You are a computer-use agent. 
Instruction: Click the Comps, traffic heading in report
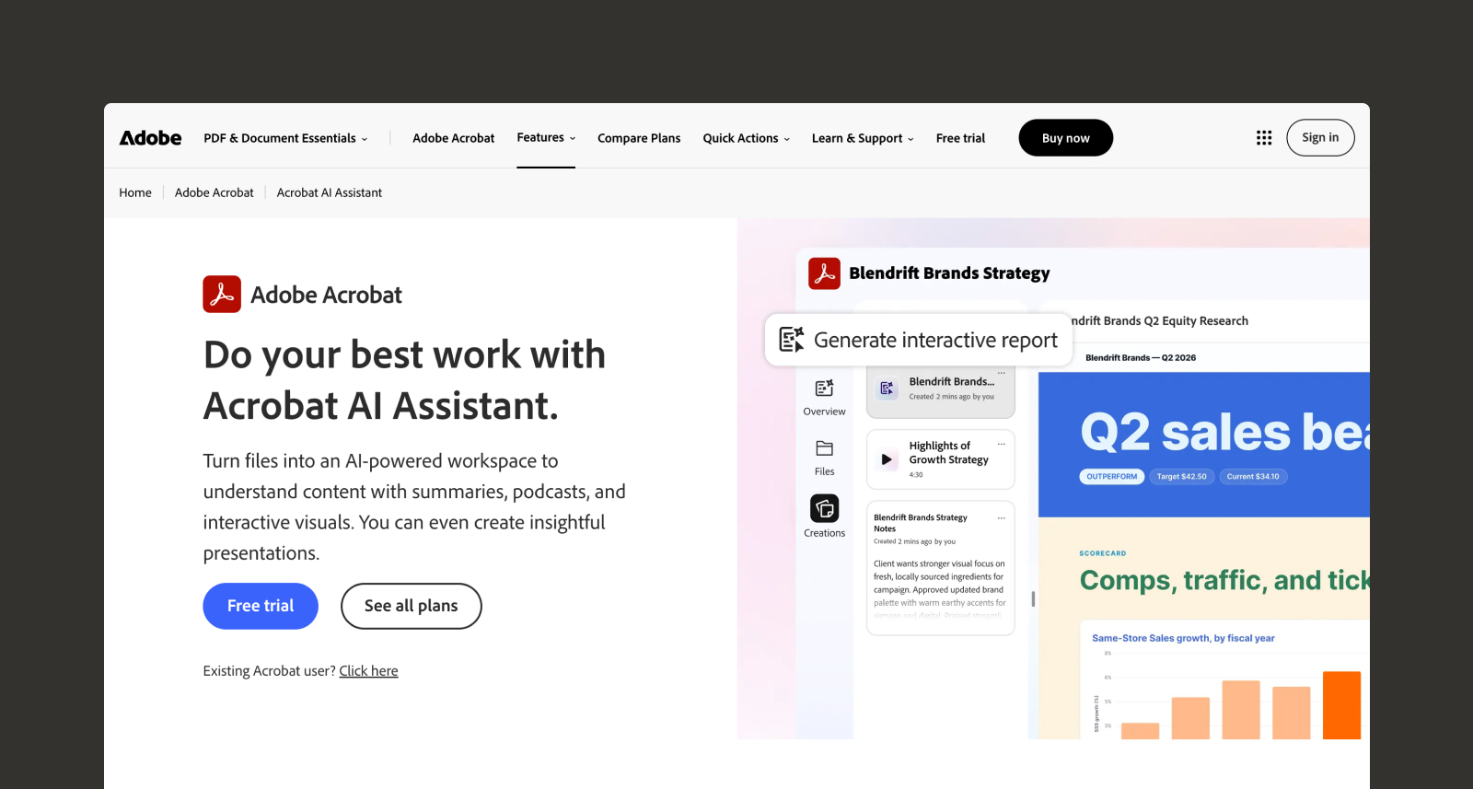coord(1224,580)
